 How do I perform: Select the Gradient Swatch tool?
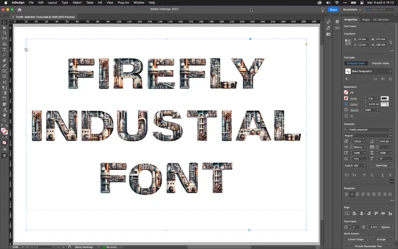click(x=4, y=93)
